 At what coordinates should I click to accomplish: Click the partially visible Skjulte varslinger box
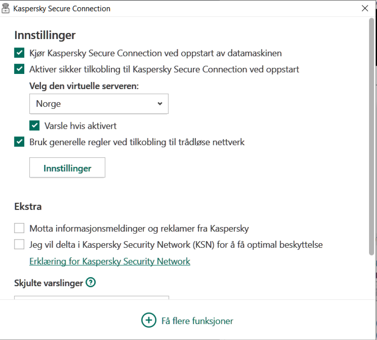(x=91, y=298)
